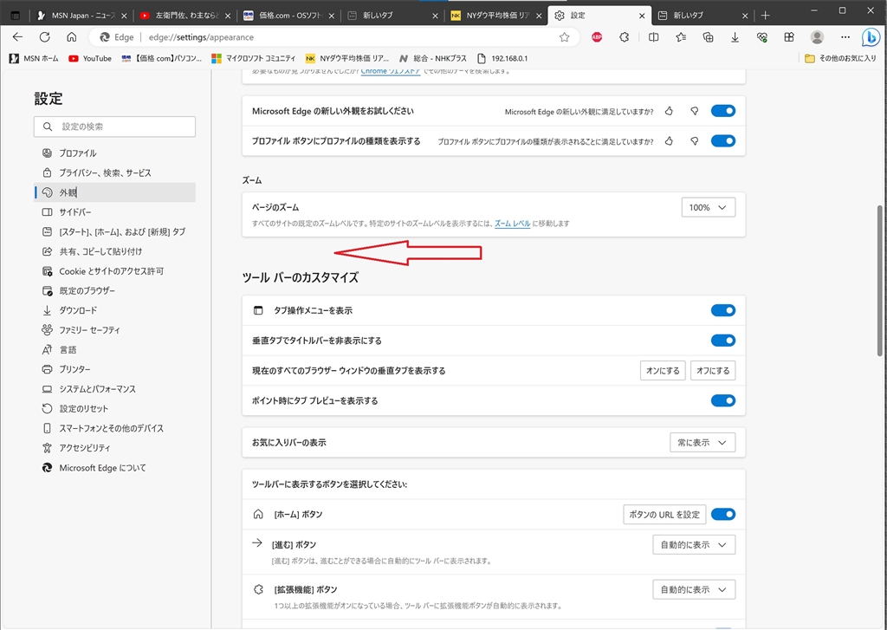Open ページのズーム 100% dropdown
This screenshot has width=887, height=630.
click(709, 207)
